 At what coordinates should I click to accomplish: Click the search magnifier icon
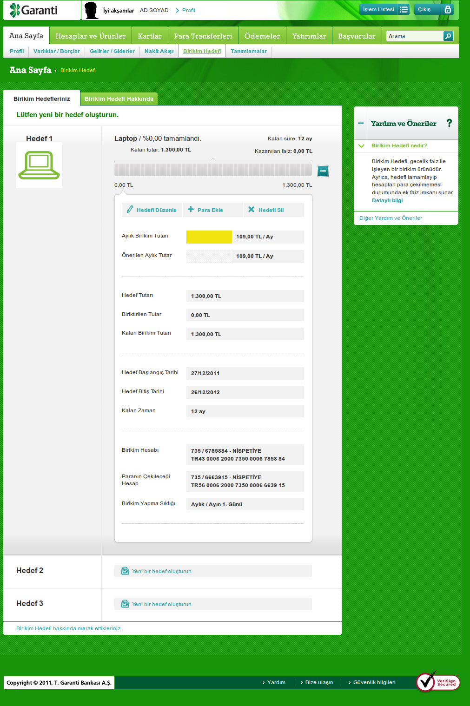pyautogui.click(x=448, y=36)
